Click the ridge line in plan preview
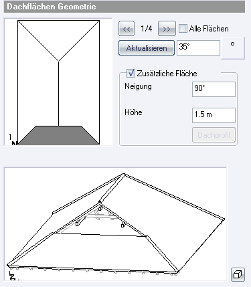Image resolution: width=251 pixels, height=287 pixels. click(58, 94)
